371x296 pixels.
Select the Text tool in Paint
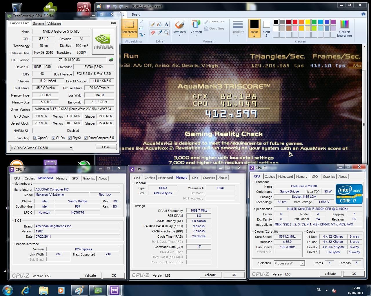point(166,25)
